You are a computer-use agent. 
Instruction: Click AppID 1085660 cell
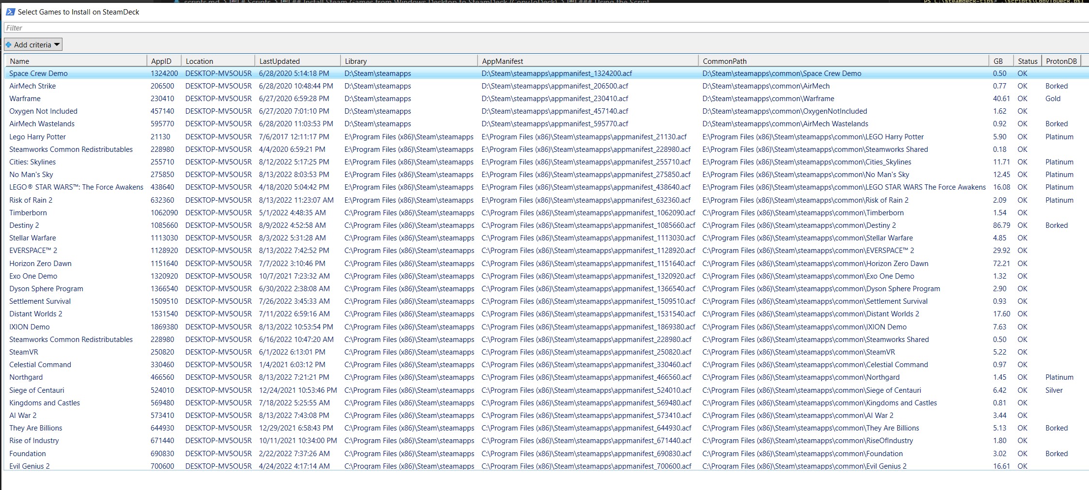tap(164, 225)
